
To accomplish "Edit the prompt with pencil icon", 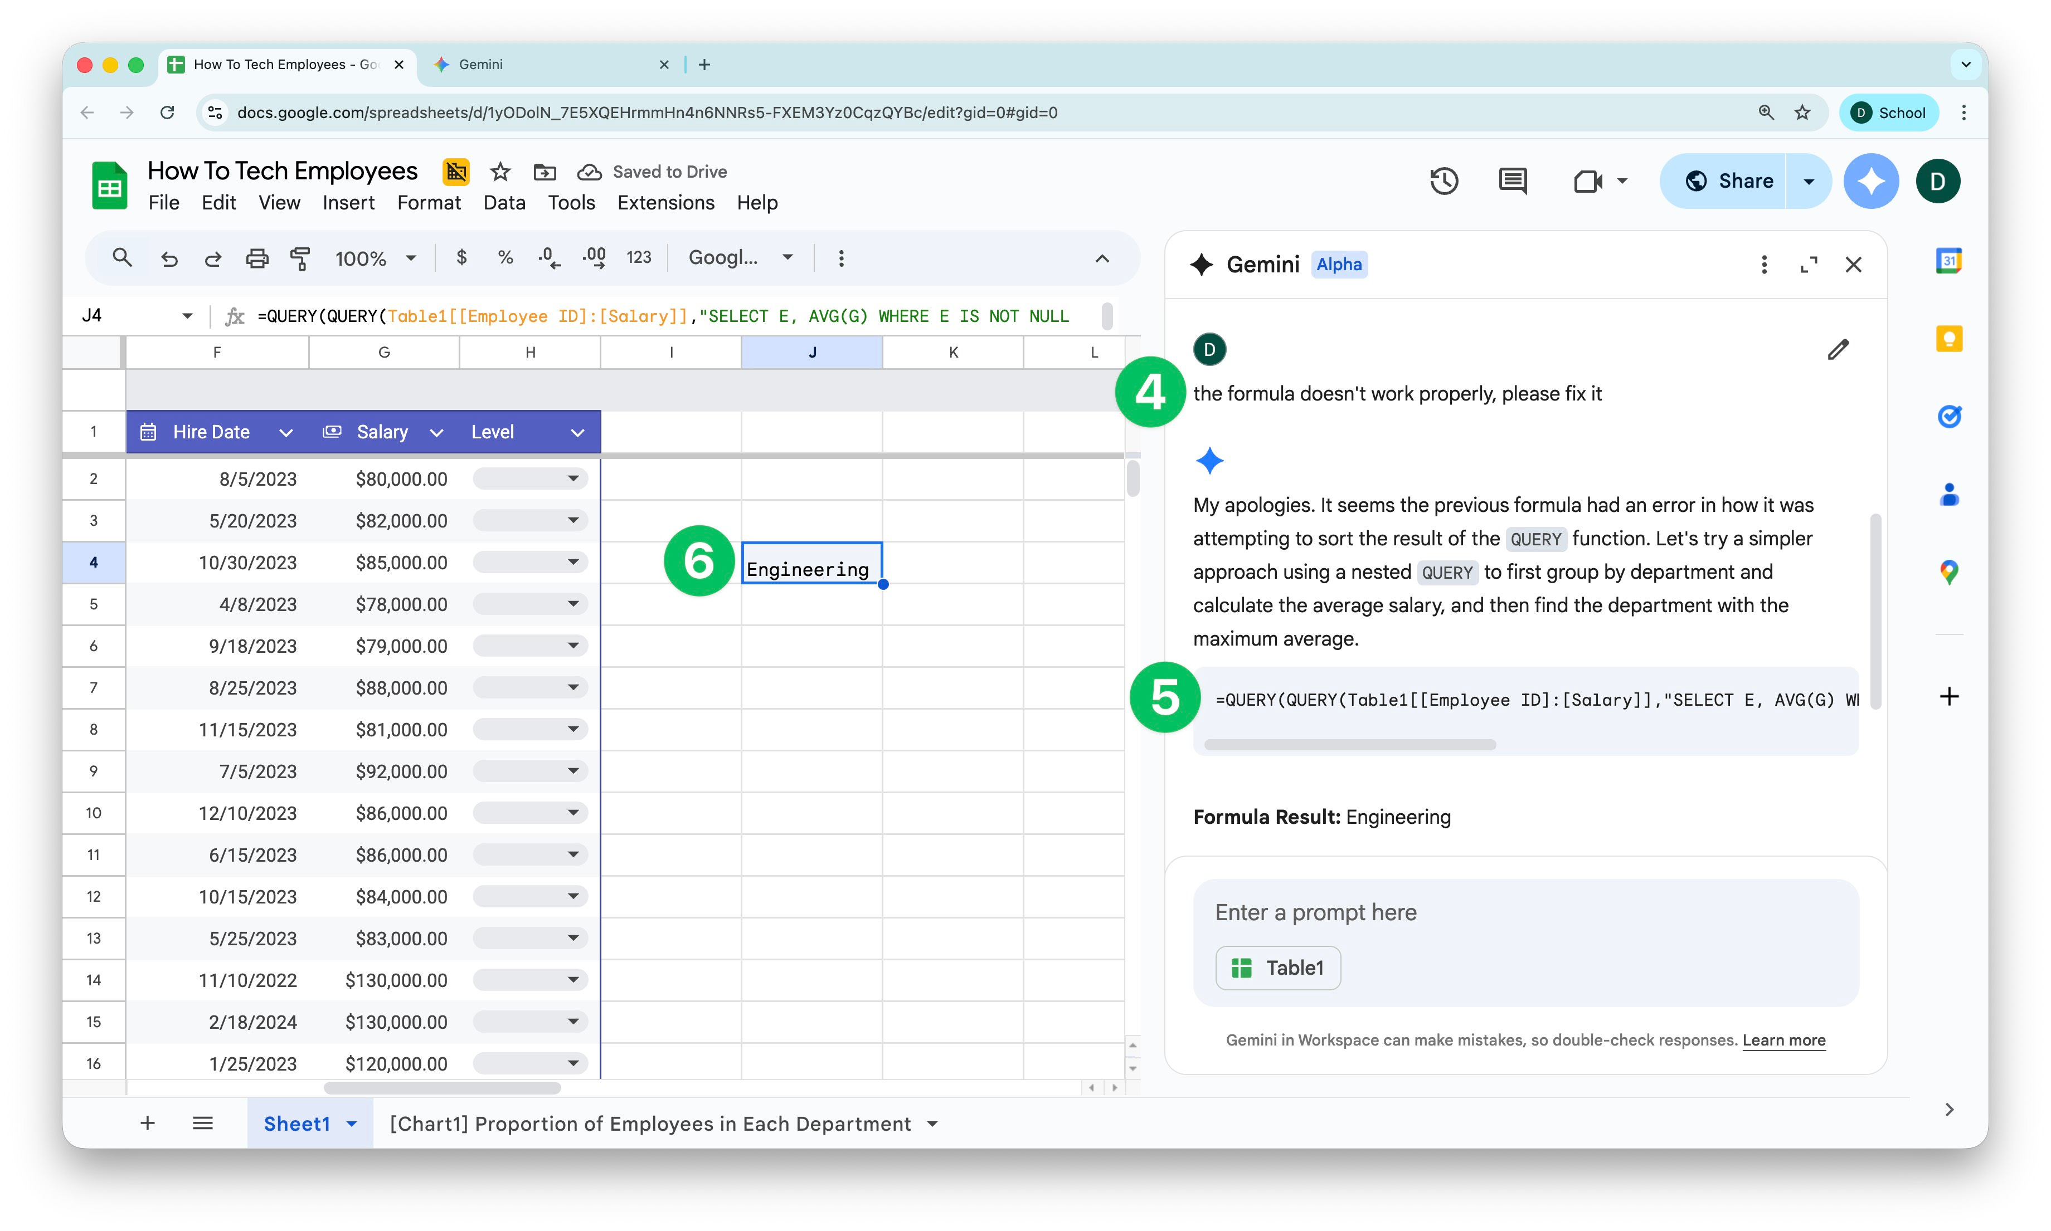I will tap(1838, 349).
